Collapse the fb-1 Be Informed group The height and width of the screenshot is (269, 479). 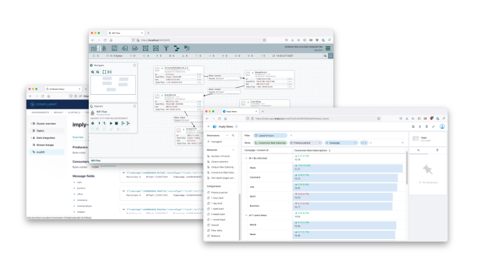point(246,158)
